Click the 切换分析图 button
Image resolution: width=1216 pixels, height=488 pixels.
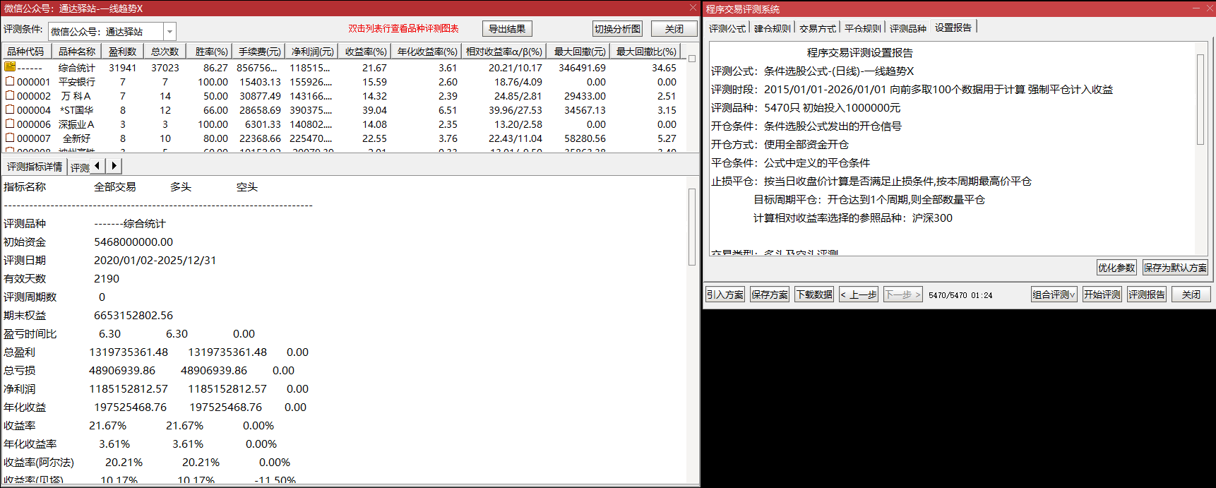[x=618, y=29]
